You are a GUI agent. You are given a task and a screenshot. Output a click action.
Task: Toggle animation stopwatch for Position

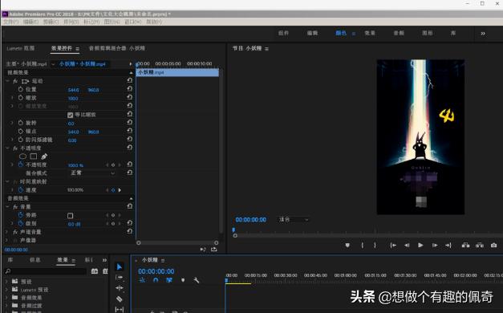point(21,89)
